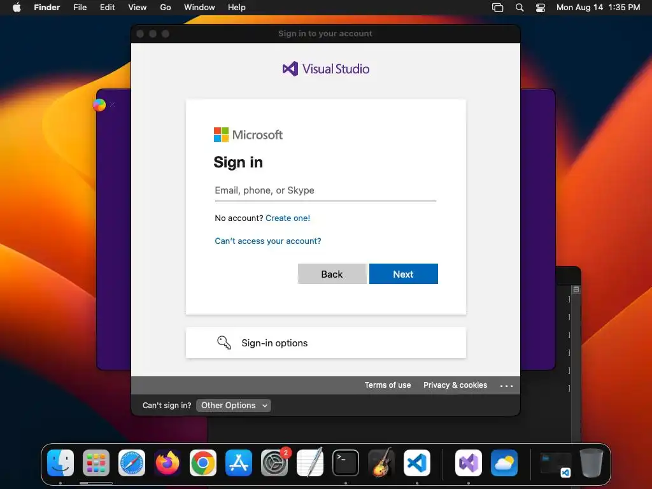Viewport: 652px width, 489px height.
Task: Open the Finder menu
Action: (x=47, y=7)
